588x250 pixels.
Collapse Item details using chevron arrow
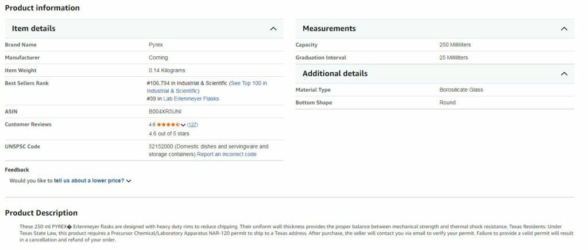click(273, 29)
